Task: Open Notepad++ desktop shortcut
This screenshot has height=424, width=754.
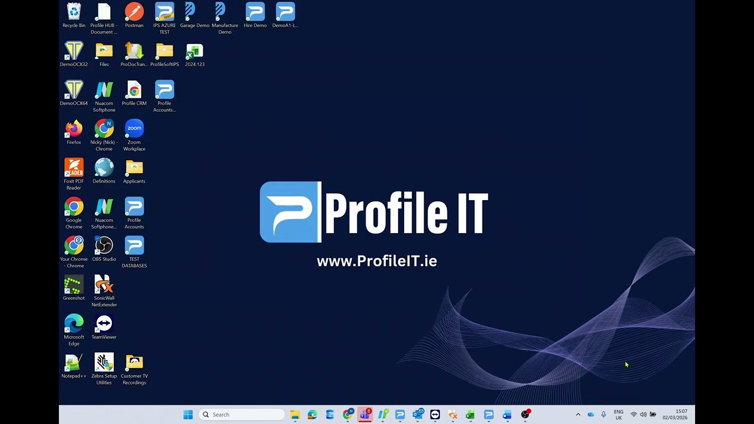Action: (74, 365)
